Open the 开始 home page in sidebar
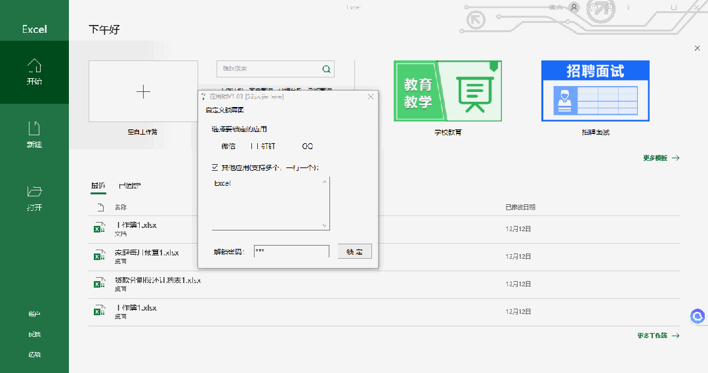This screenshot has height=373, width=708. 34,72
